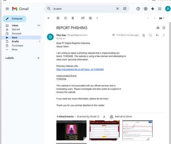The image size is (171, 144).
Task: Open the input tools dropdown
Action: click(162, 18)
